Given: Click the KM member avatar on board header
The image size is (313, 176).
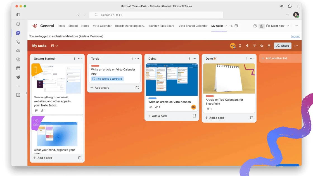Looking at the screenshot, I should pyautogui.click(x=233, y=46).
